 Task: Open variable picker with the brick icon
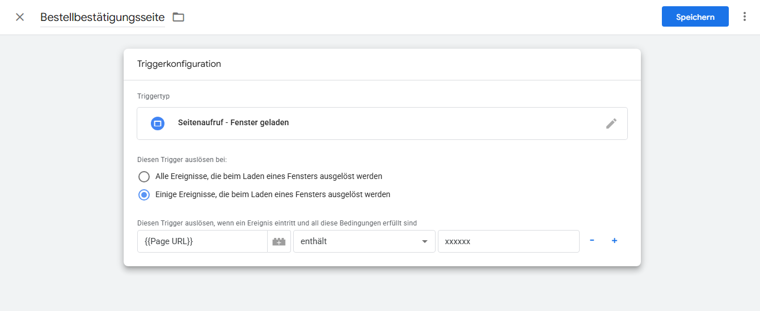click(279, 241)
